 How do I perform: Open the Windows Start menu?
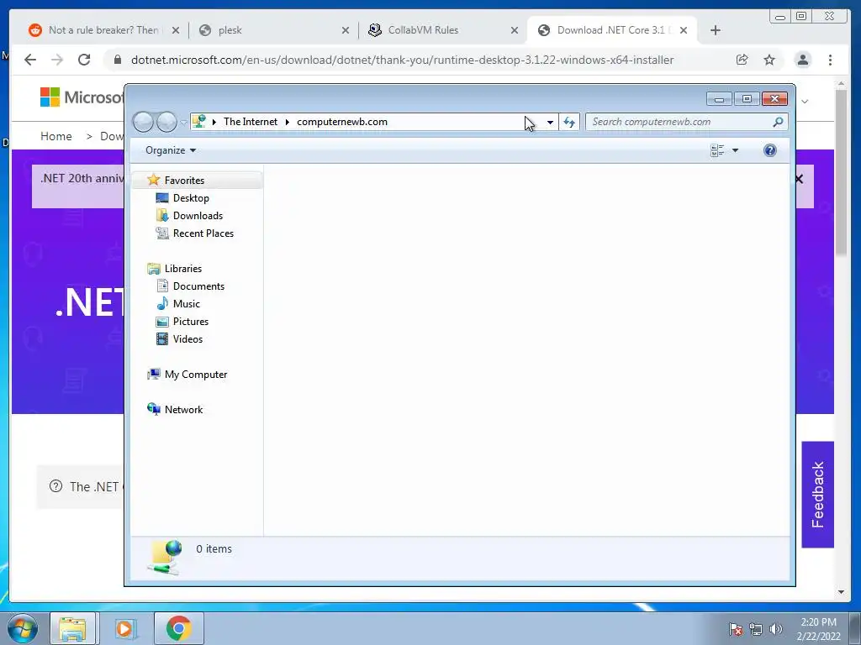[x=23, y=628]
